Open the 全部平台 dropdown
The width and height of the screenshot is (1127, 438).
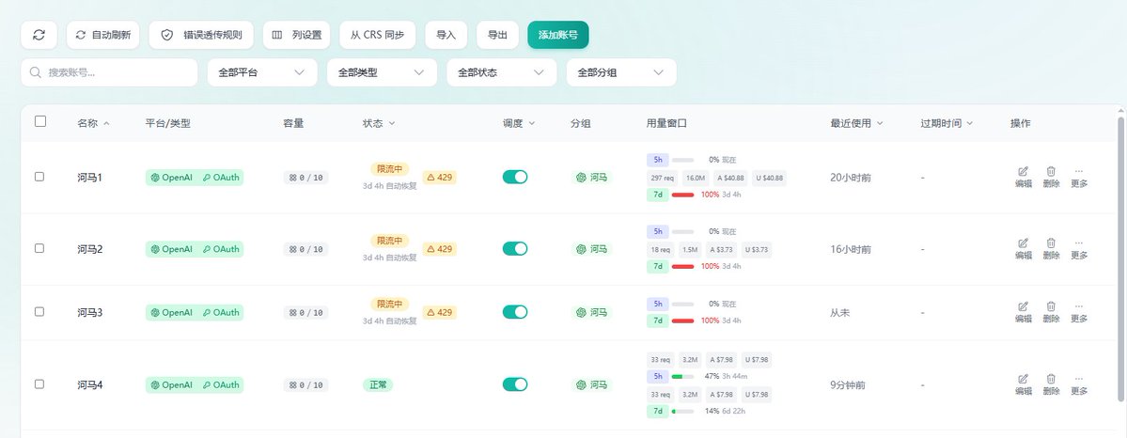tap(262, 72)
